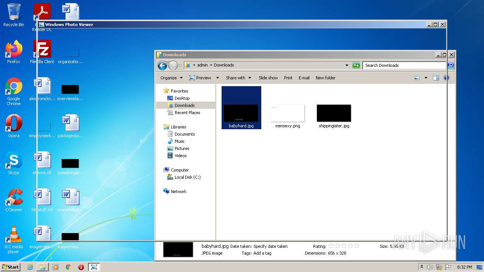This screenshot has height=272, width=484.
Task: Expand the address bar history dropdown
Action: pos(347,65)
